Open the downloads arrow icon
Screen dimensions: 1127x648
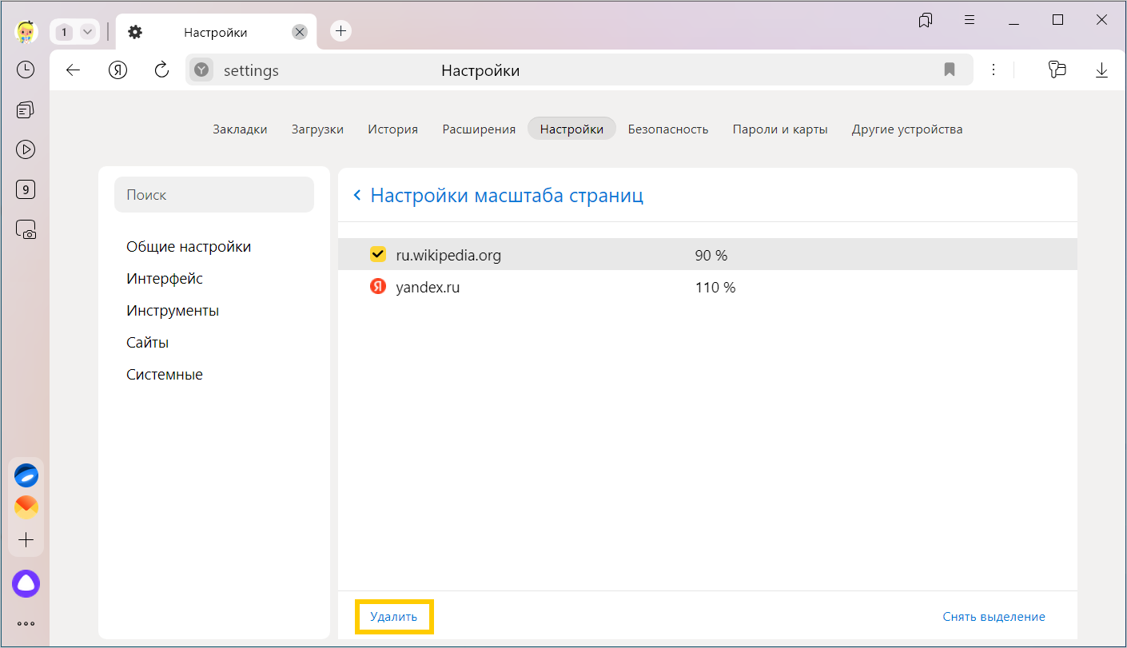pyautogui.click(x=1101, y=70)
